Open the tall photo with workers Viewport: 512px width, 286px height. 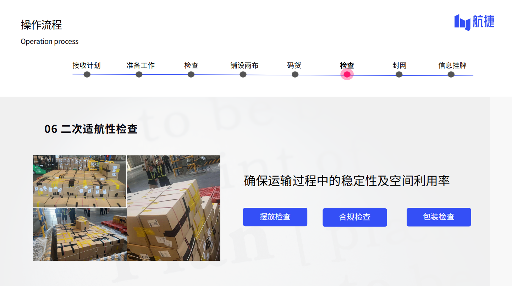(174, 208)
